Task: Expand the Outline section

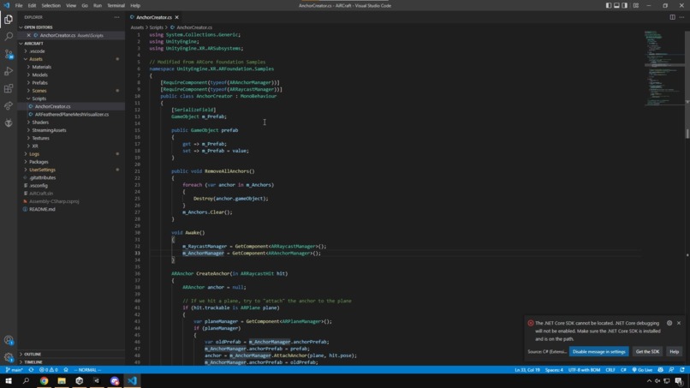Action: (71, 354)
